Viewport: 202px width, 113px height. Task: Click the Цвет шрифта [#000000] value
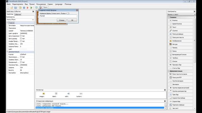click(24, 34)
